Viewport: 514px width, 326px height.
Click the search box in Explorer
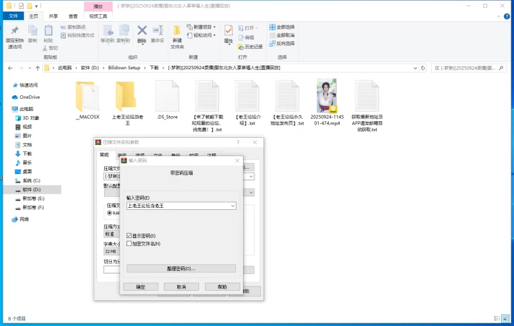pos(468,68)
